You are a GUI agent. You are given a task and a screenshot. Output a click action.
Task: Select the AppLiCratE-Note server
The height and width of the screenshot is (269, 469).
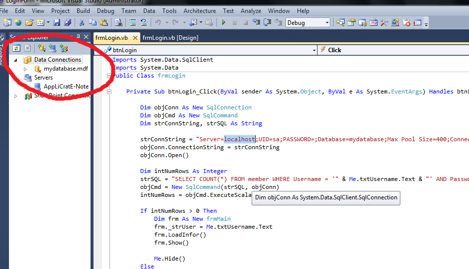click(66, 87)
